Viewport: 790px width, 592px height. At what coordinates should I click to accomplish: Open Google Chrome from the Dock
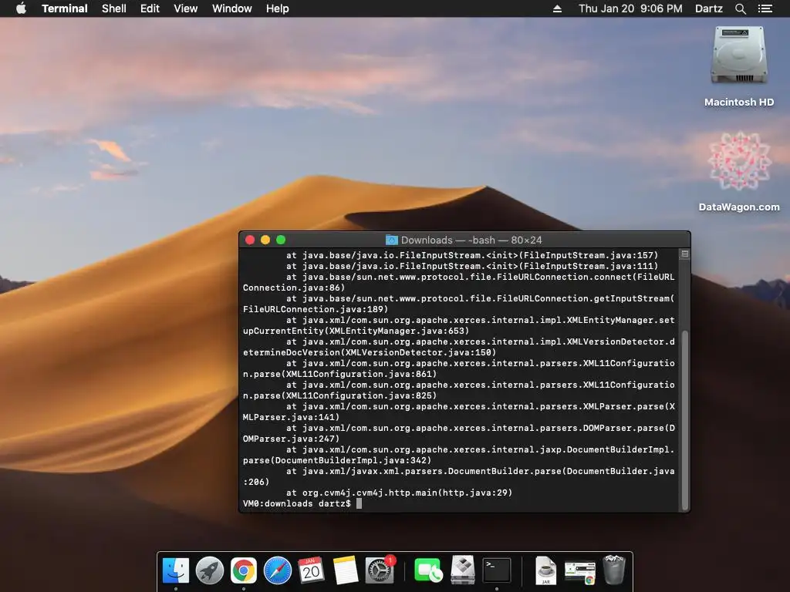[243, 570]
